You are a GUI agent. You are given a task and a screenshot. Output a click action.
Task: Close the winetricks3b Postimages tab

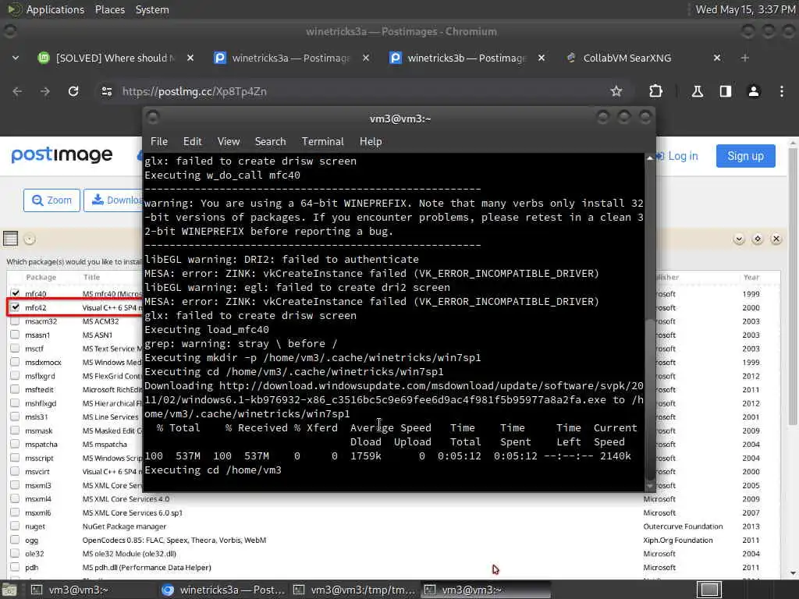point(542,58)
